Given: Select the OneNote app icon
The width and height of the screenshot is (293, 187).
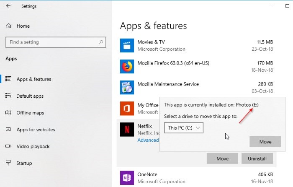Looking at the screenshot, I should (127, 178).
